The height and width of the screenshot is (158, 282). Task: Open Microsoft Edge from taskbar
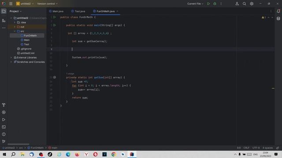coord(68,154)
